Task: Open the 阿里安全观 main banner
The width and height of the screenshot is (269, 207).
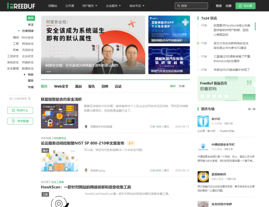Action: [93, 45]
